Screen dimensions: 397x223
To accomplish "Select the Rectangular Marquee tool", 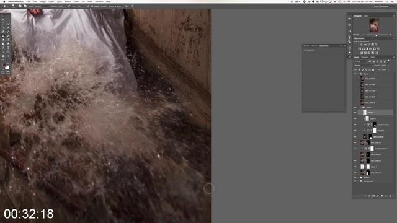I will coord(8,20).
